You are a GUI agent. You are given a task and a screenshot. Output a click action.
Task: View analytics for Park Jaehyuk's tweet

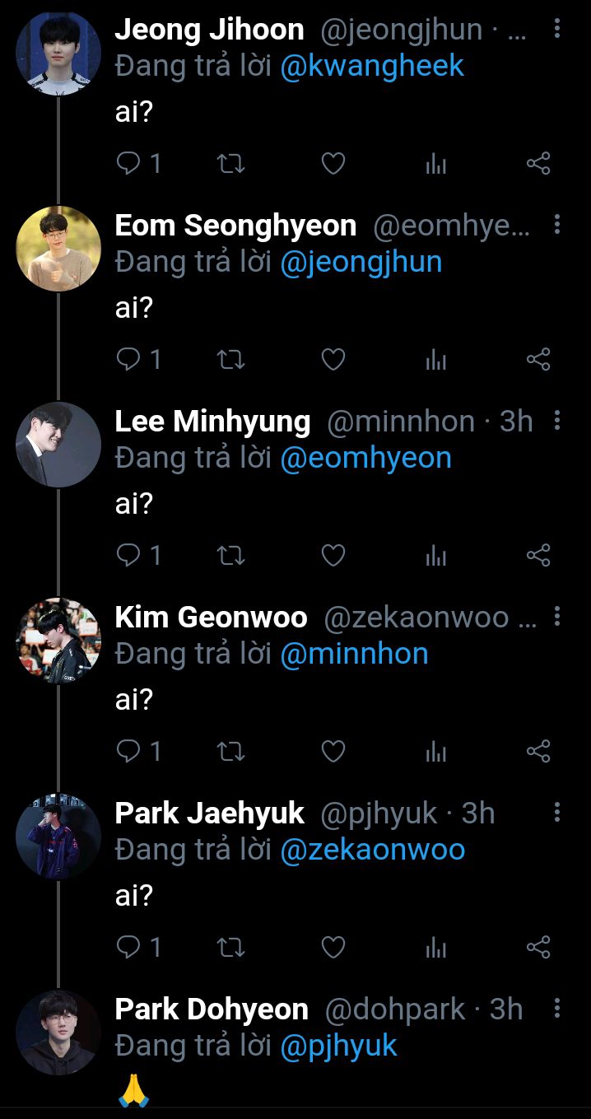pos(435,948)
